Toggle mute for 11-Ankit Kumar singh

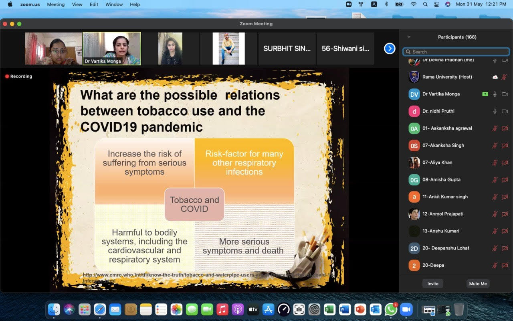(495, 197)
